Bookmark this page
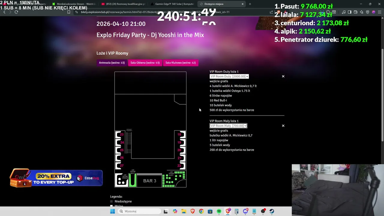Viewport: 384px width, 216px height. (69, 12)
